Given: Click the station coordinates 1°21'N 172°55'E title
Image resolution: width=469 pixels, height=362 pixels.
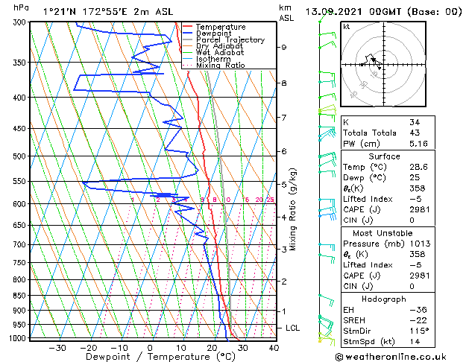Looking at the screenshot, I should (x=85, y=12).
